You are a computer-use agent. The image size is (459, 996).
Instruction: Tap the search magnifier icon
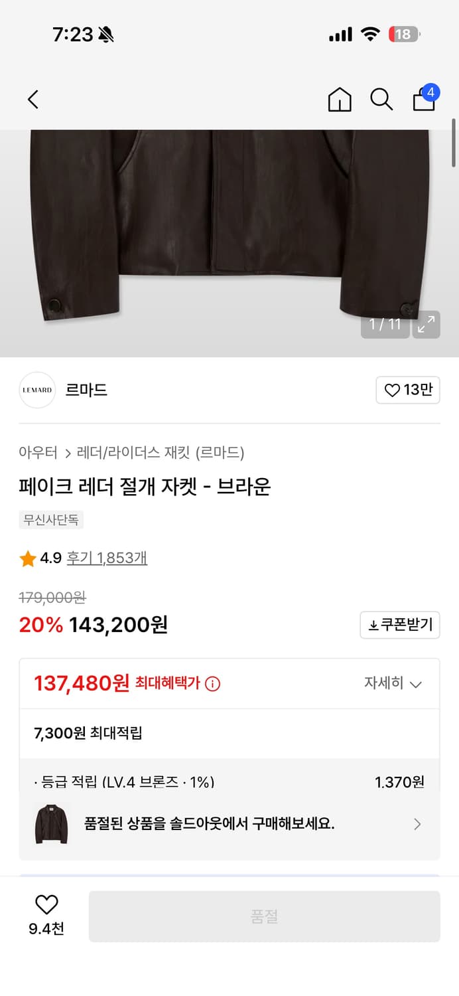coord(381,100)
